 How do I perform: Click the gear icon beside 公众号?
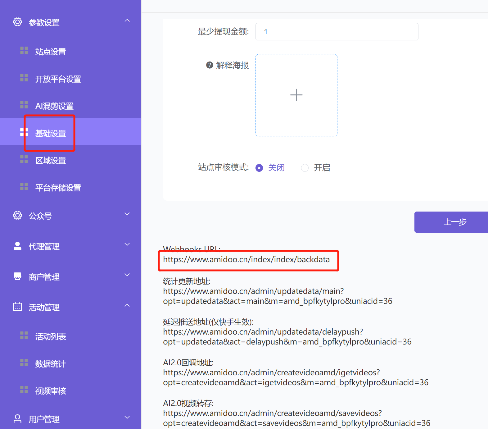click(17, 215)
